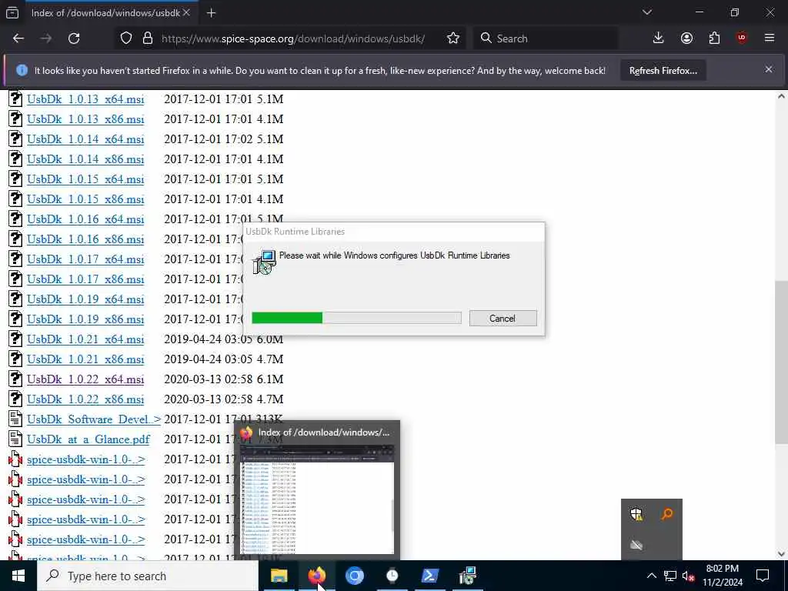Open the clock app in the taskbar
The height and width of the screenshot is (591, 788).
[x=392, y=576]
